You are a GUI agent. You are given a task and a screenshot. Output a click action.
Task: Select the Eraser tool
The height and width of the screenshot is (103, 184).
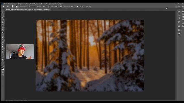pyautogui.click(x=3, y=39)
